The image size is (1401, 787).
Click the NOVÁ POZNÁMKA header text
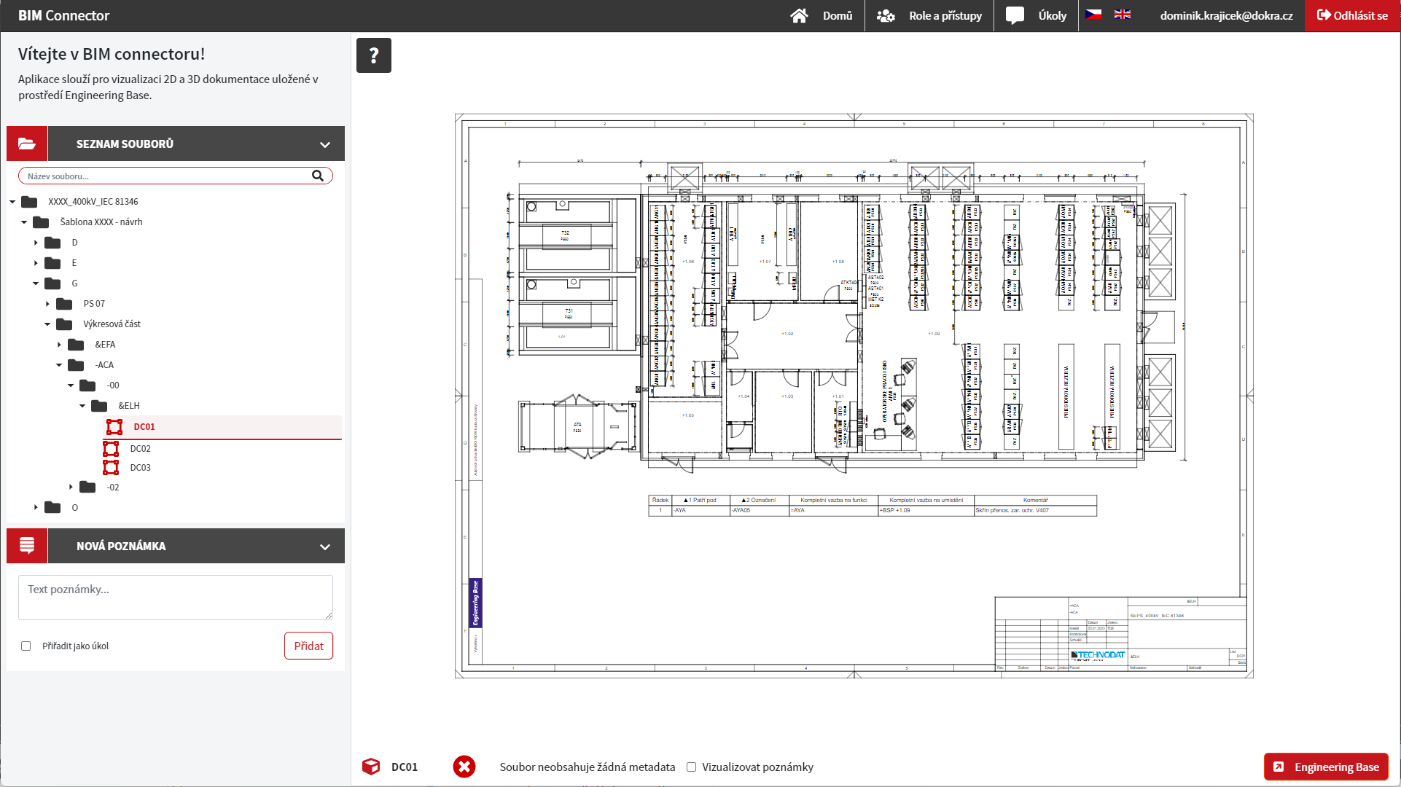tap(121, 547)
